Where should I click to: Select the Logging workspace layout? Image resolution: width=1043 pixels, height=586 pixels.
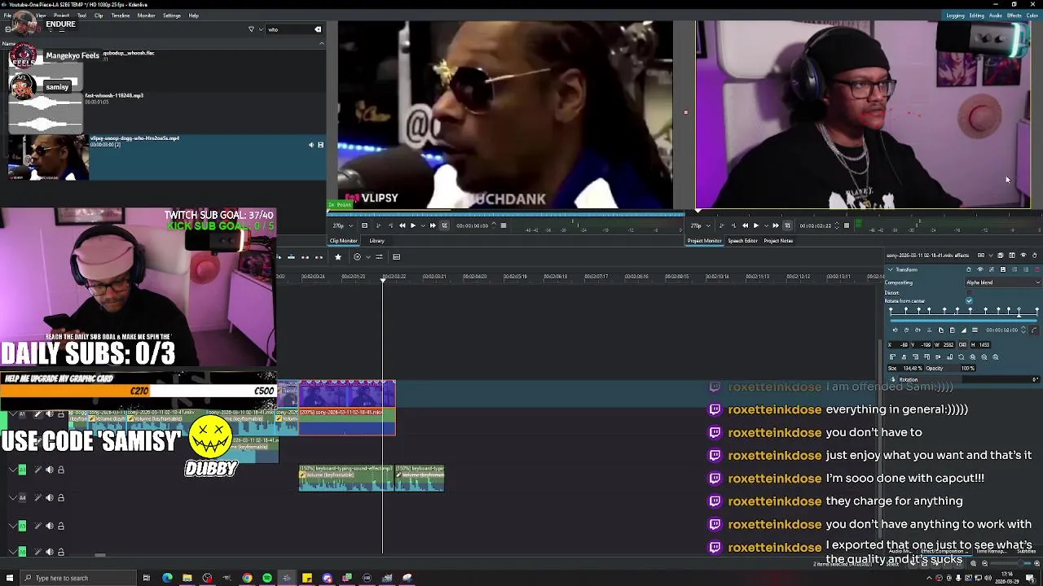955,15
